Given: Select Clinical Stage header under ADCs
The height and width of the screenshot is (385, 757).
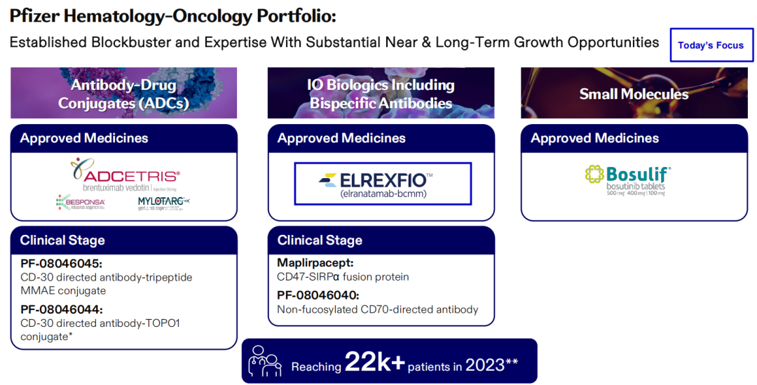Looking at the screenshot, I should (62, 240).
